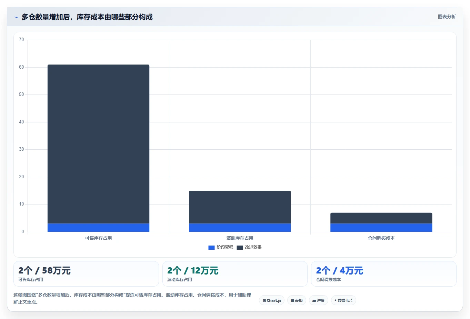Click the 表格 tag
Viewport: 470px width, 319px height.
coord(297,300)
